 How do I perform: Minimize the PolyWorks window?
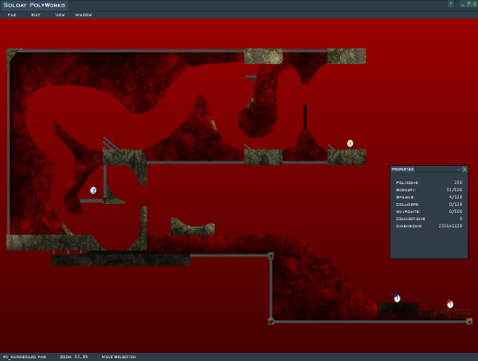point(463,5)
